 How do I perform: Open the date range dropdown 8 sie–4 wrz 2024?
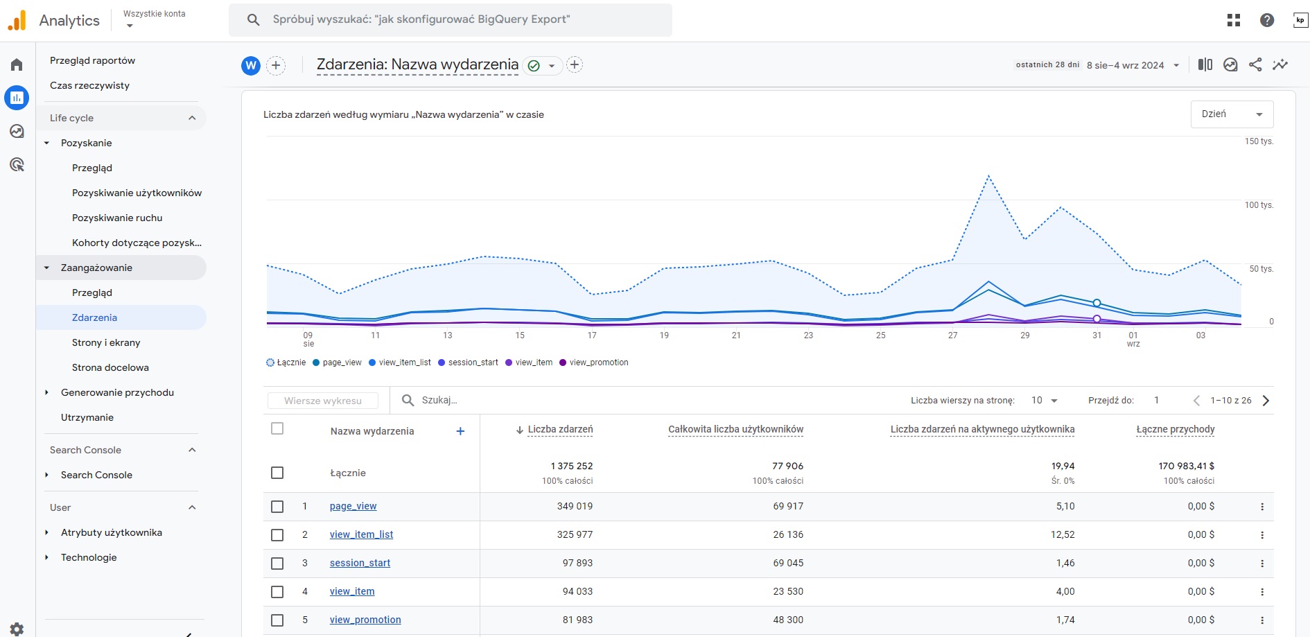(x=1133, y=65)
